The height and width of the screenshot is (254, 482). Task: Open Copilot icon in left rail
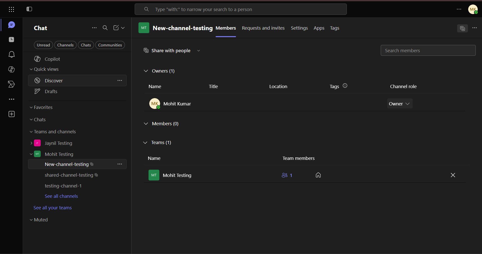click(12, 69)
